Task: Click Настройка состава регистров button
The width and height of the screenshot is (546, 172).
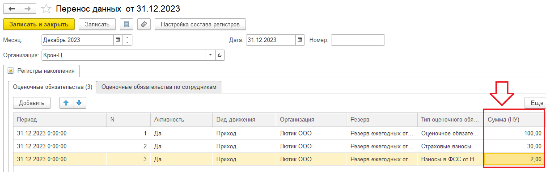Action: coord(200,24)
